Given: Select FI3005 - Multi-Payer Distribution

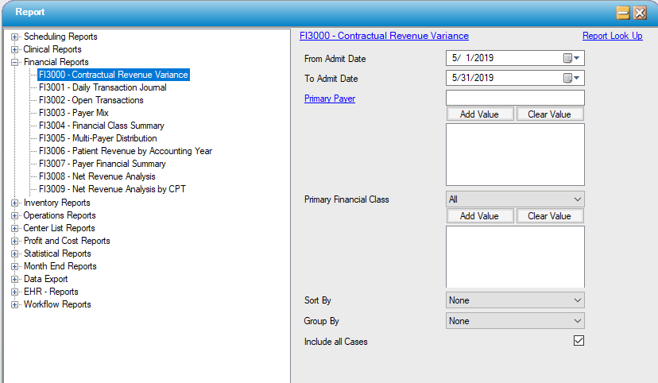Looking at the screenshot, I should pos(98,138).
